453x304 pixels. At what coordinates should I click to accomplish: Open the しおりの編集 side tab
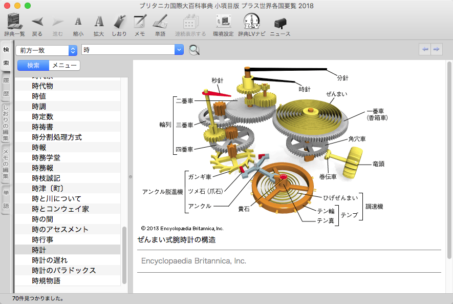(x=6, y=123)
